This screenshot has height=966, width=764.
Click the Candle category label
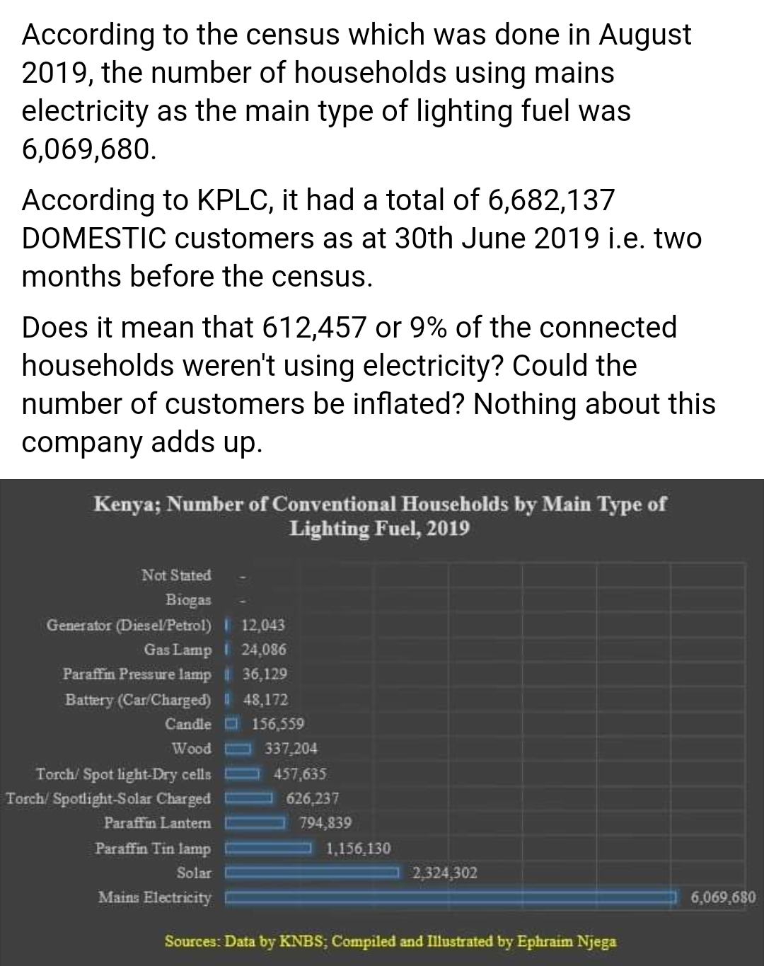click(187, 723)
